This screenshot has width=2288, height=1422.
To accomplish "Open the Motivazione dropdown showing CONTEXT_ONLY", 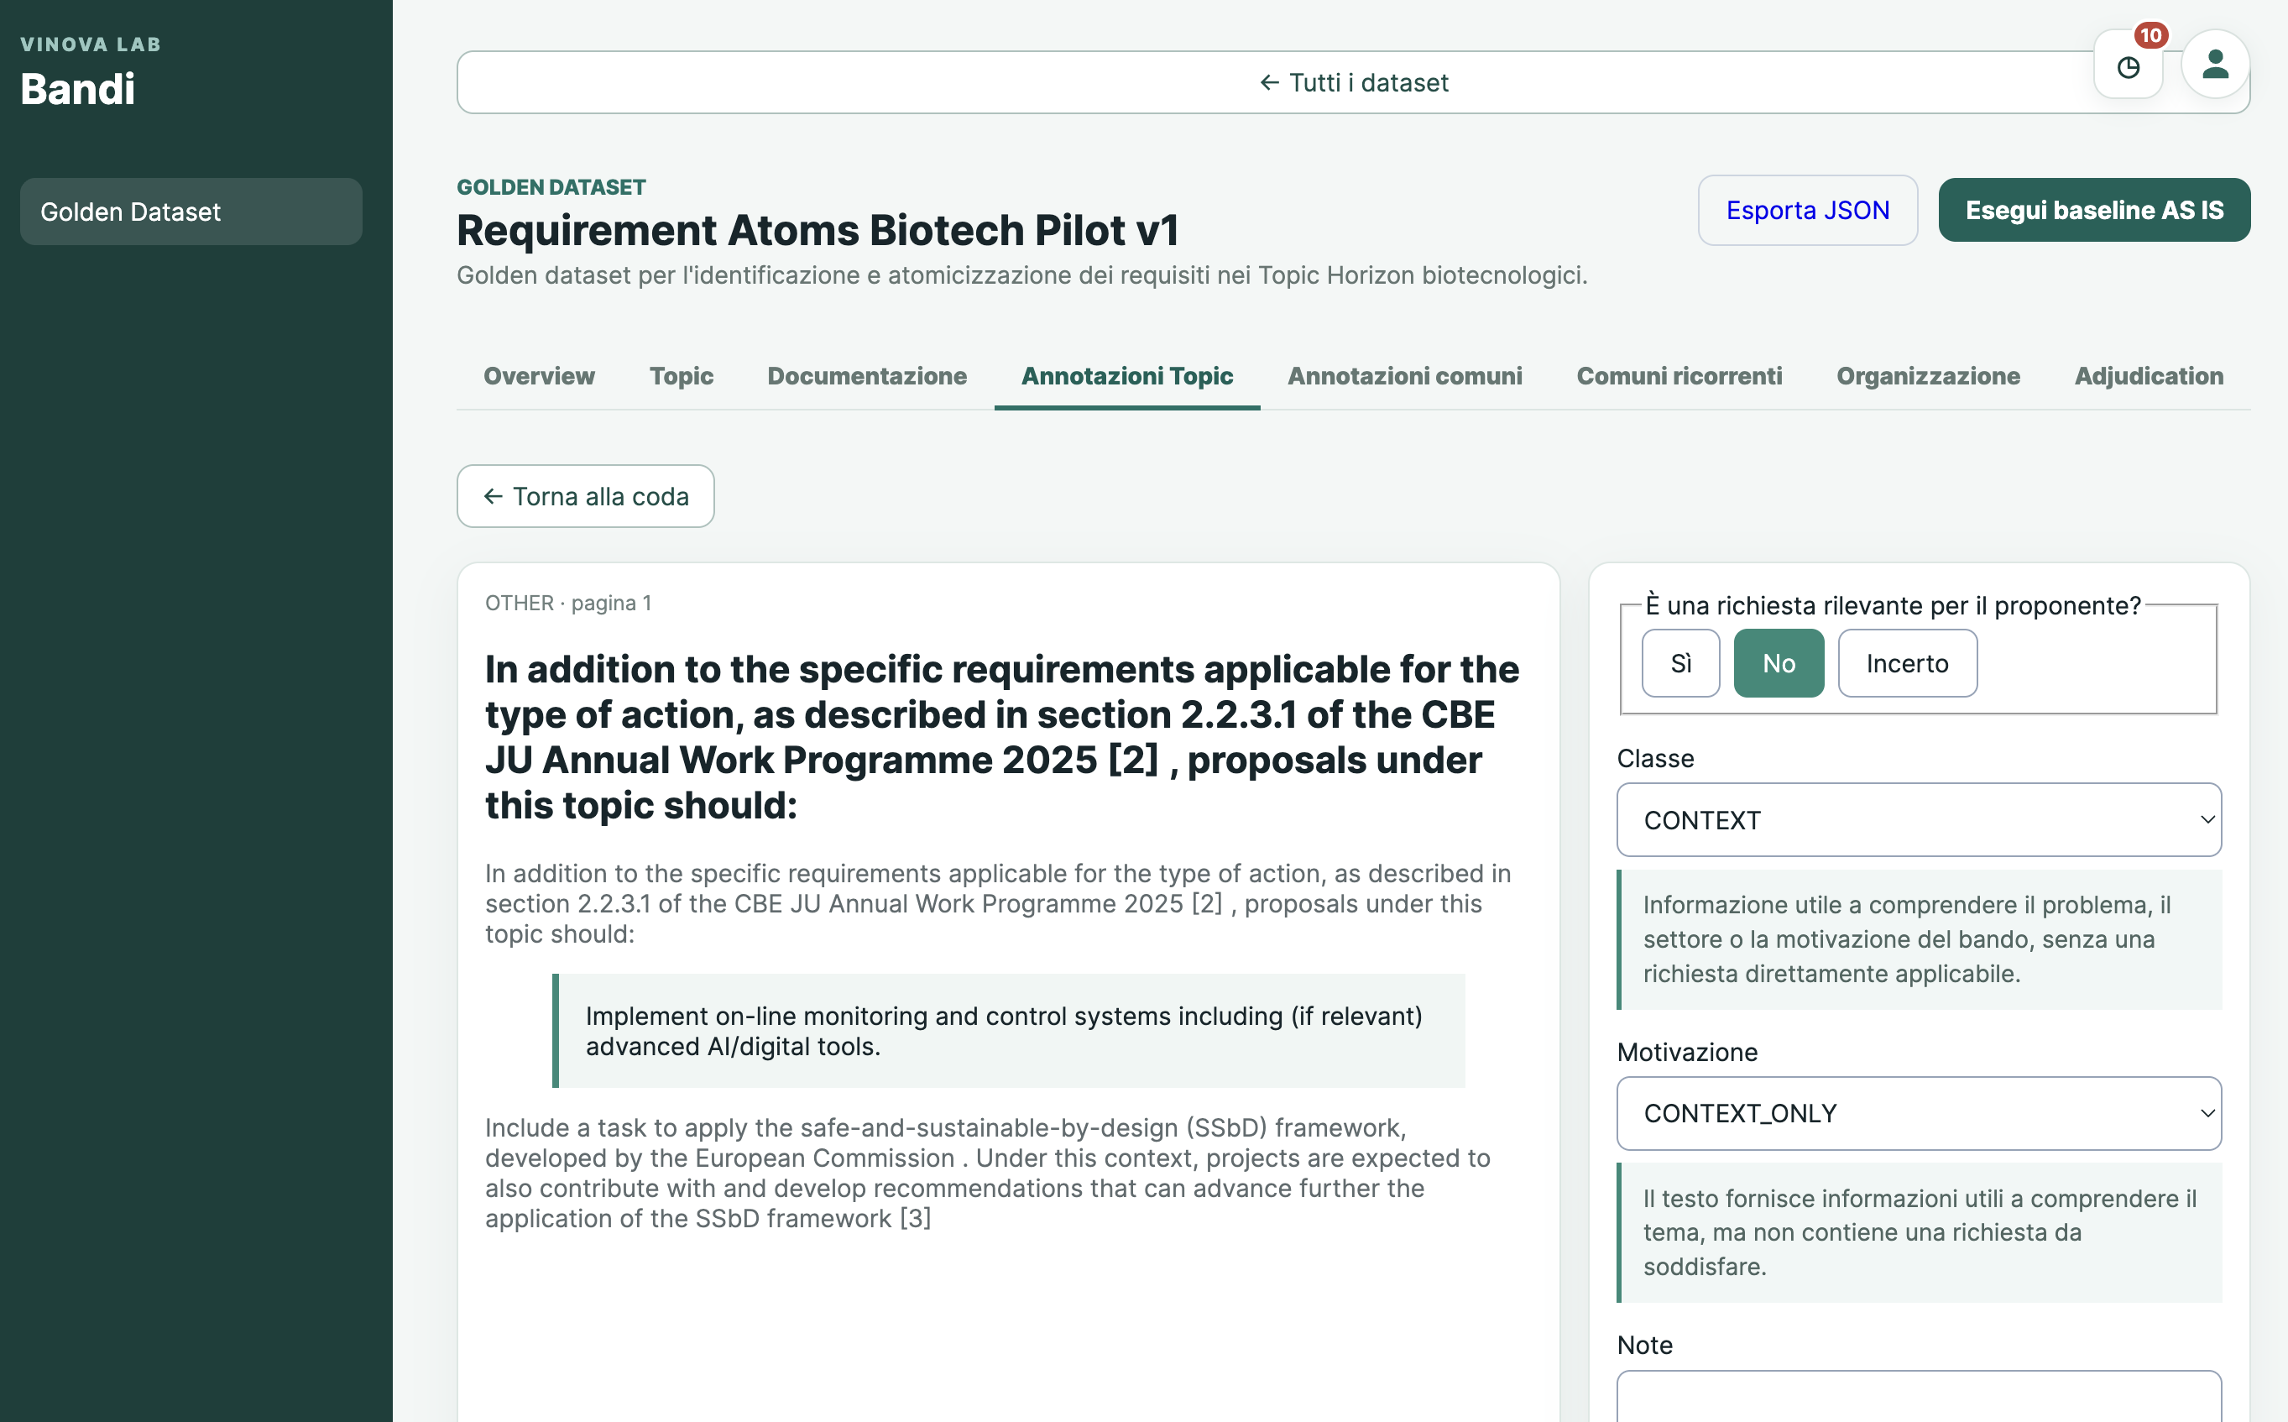I will [x=1919, y=1112].
